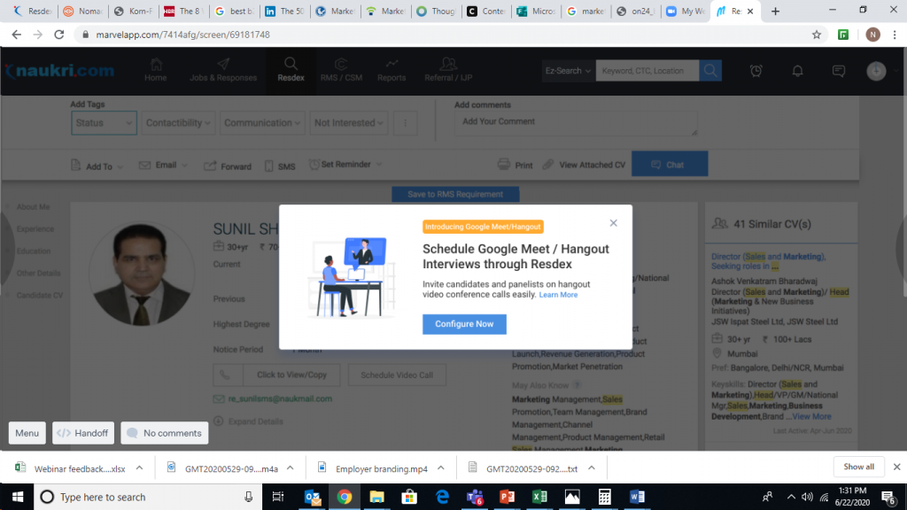Click the Forward action
The height and width of the screenshot is (510, 907).
coord(228,166)
